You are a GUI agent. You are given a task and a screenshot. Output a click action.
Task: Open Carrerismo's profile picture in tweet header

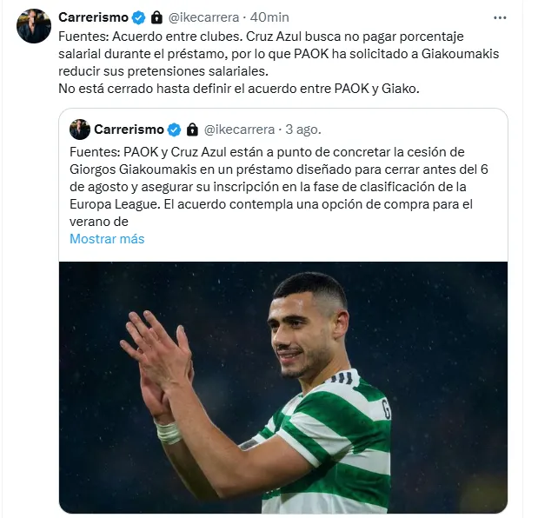(x=35, y=27)
